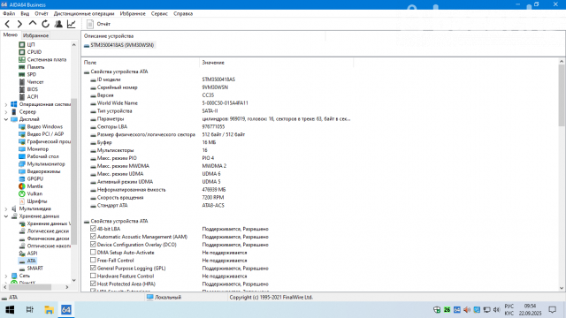The image size is (566, 318).
Task: Select the Чипсет entry
Action: pos(35,82)
